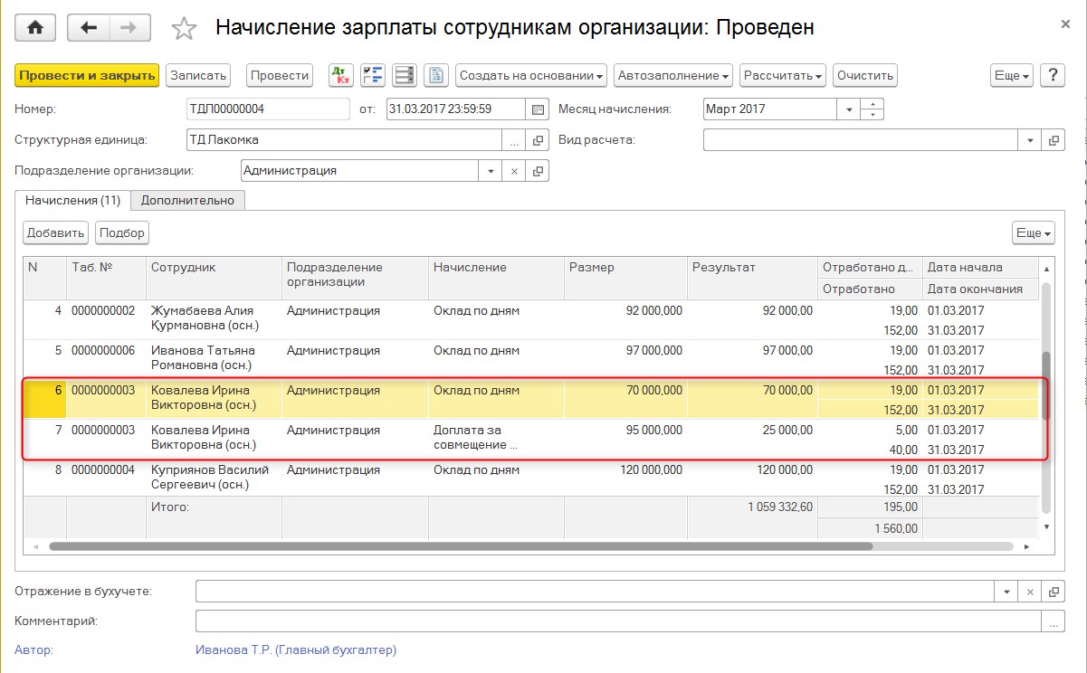This screenshot has height=673, width=1087.
Task: Open the Месяц начисления dropdown arrow
Action: pyautogui.click(x=849, y=109)
